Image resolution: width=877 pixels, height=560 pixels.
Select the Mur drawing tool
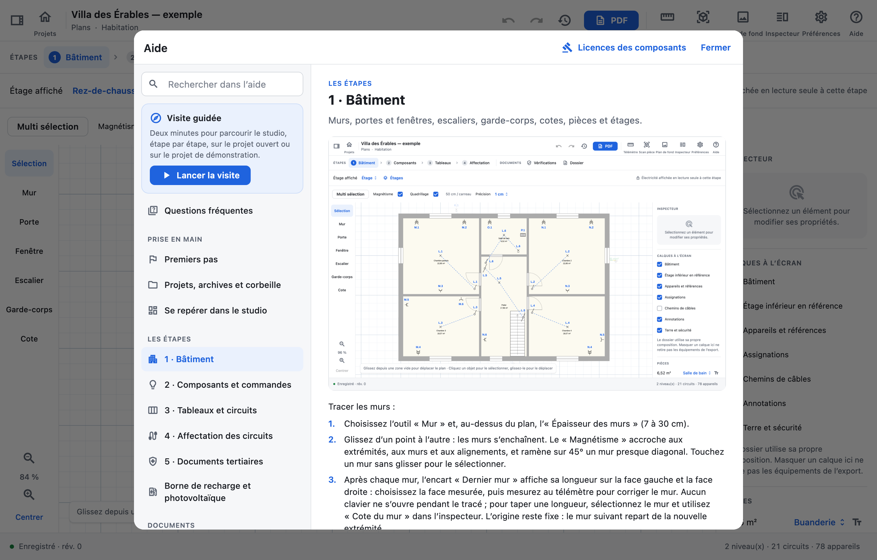point(29,193)
